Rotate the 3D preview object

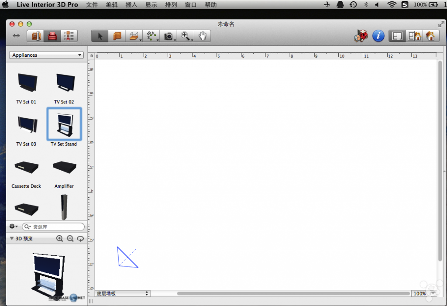tap(80, 239)
